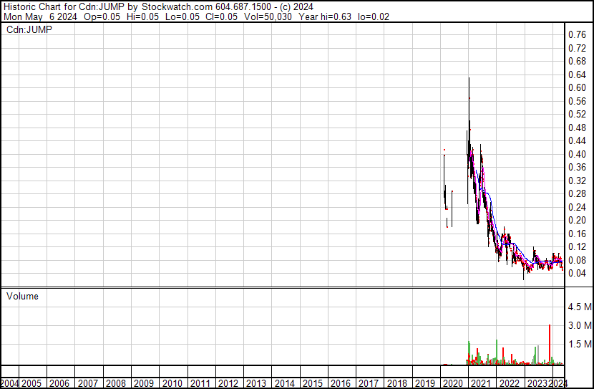Click the 0.32 price axis label
This screenshot has height=389, width=594.
[578, 181]
